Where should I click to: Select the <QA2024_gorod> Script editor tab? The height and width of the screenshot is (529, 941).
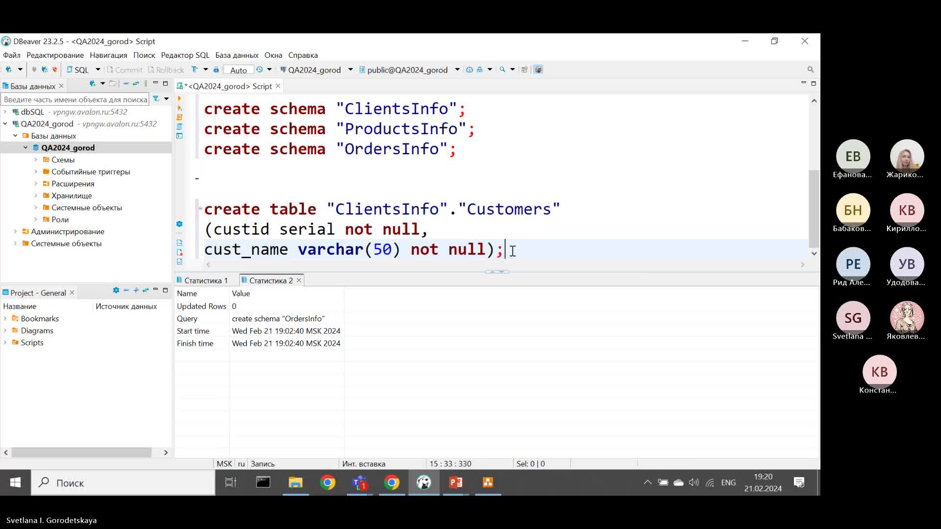tap(229, 86)
